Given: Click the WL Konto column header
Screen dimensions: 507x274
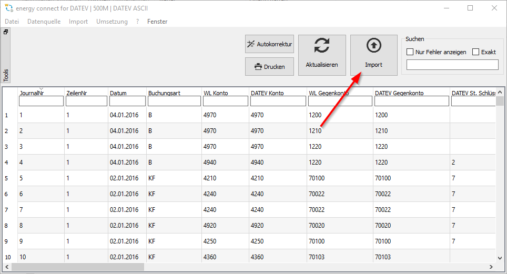Looking at the screenshot, I should point(216,93).
